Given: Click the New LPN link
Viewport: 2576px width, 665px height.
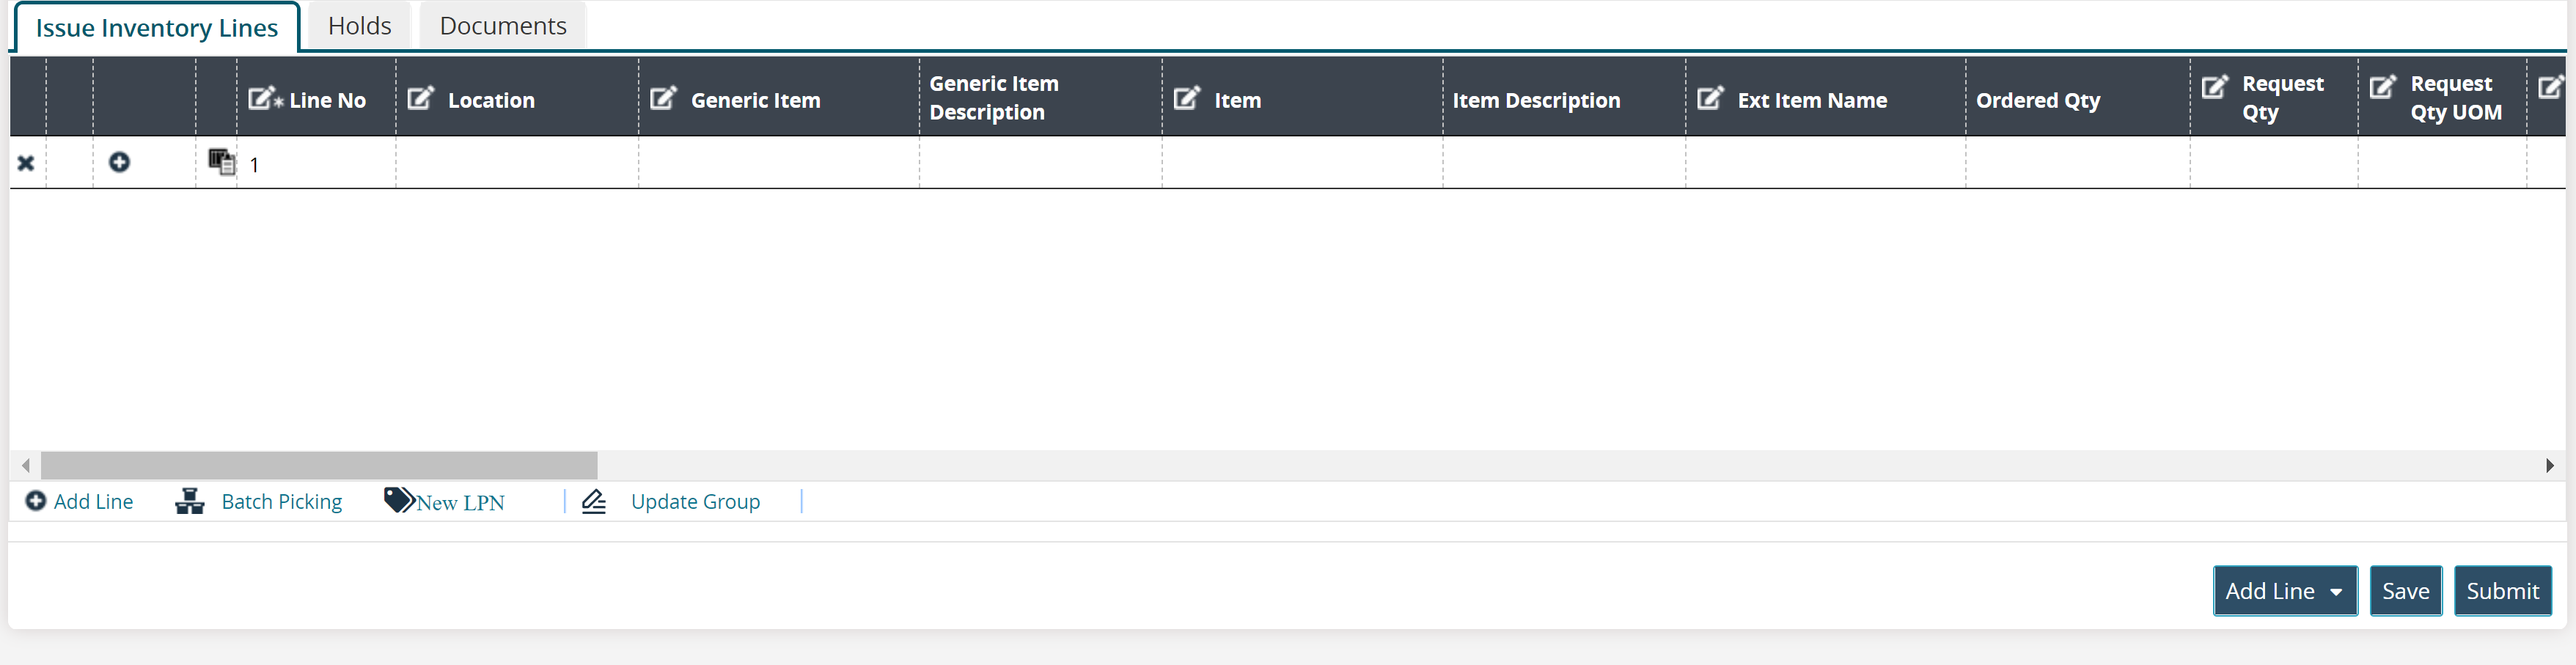Looking at the screenshot, I should (x=460, y=502).
